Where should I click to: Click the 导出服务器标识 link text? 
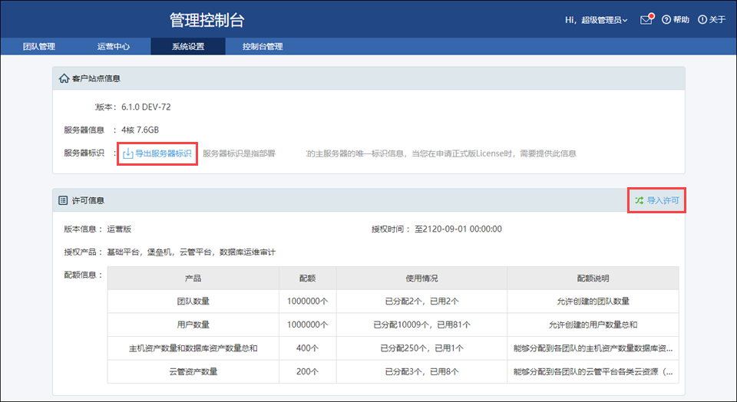coord(164,153)
